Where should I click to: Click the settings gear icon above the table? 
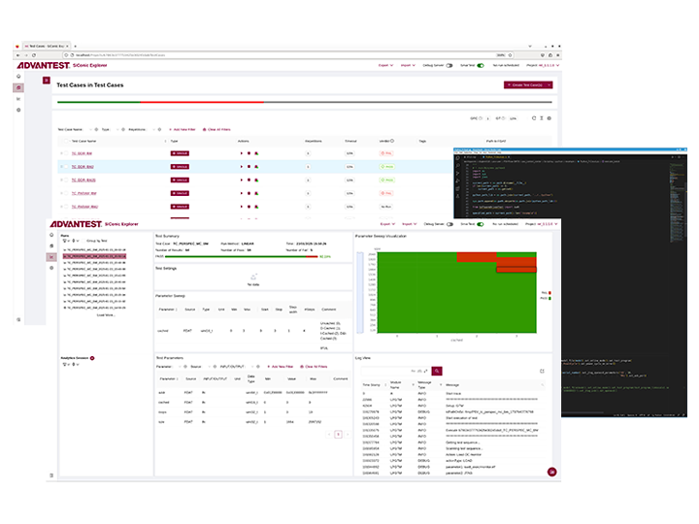point(549,117)
